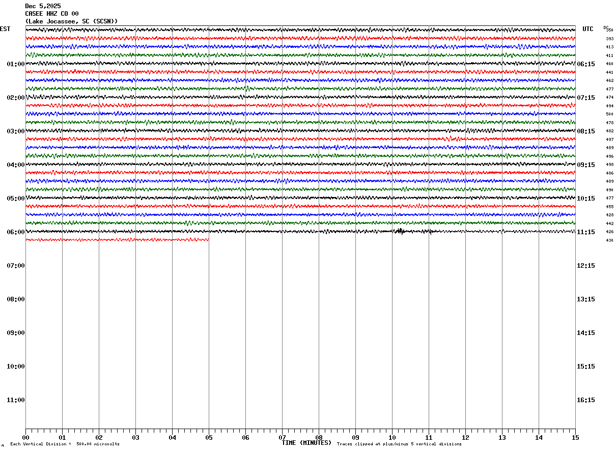Viewport: 616px width, 451px height.
Task: Click DC offset value '500'
Action: click(x=609, y=115)
